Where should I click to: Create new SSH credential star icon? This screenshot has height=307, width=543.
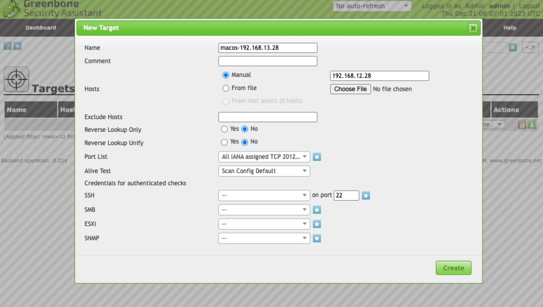tap(366, 196)
